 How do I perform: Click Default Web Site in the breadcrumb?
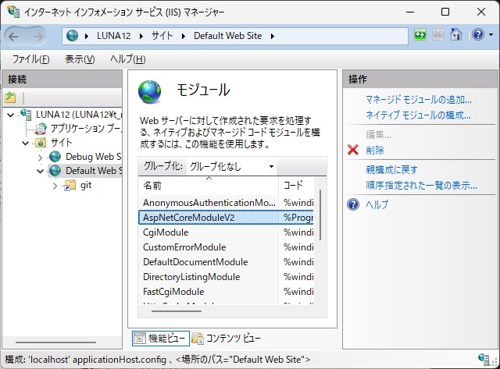point(227,36)
